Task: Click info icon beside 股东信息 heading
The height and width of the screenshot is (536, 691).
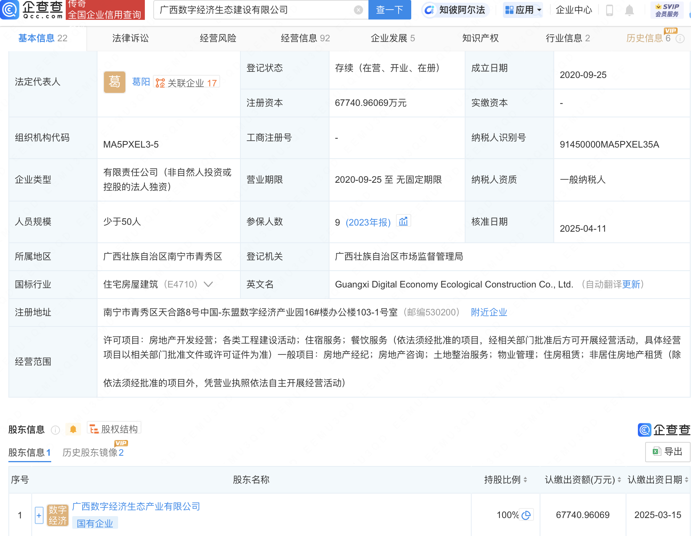Action: (x=55, y=430)
